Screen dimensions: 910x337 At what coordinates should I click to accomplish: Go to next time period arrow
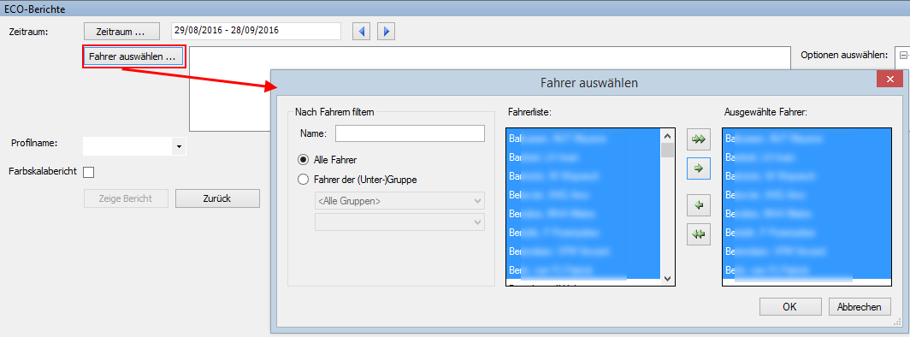(386, 32)
